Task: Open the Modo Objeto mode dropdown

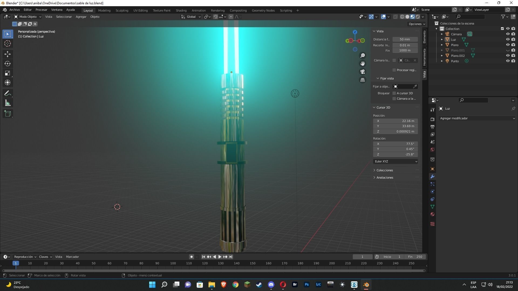Action: pyautogui.click(x=28, y=17)
